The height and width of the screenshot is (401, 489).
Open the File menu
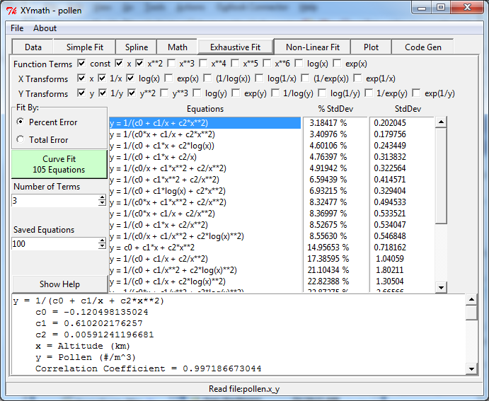click(17, 28)
